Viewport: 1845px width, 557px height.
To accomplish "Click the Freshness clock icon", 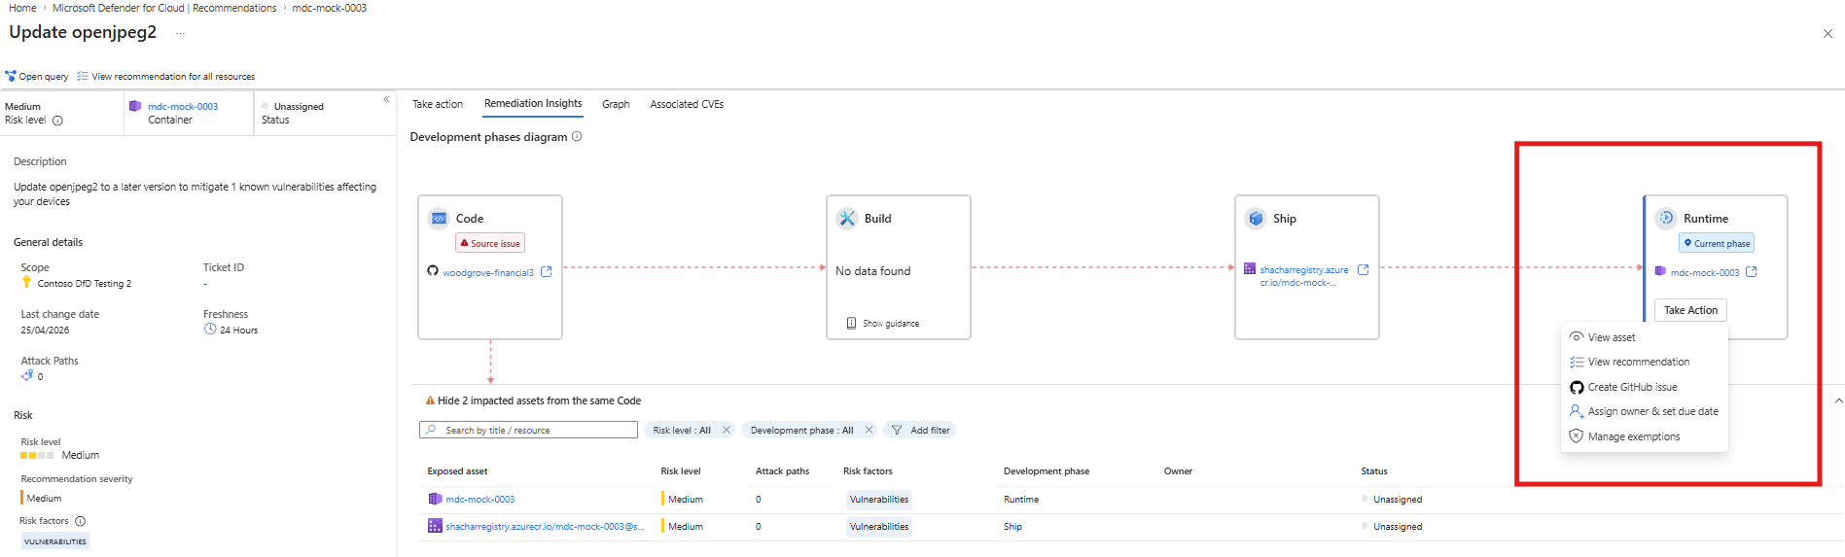I will tap(210, 330).
